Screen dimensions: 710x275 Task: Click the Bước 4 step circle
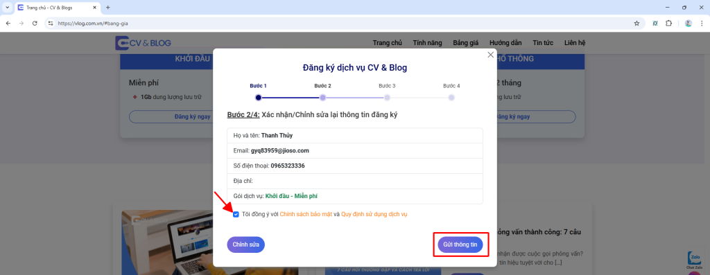(x=451, y=97)
